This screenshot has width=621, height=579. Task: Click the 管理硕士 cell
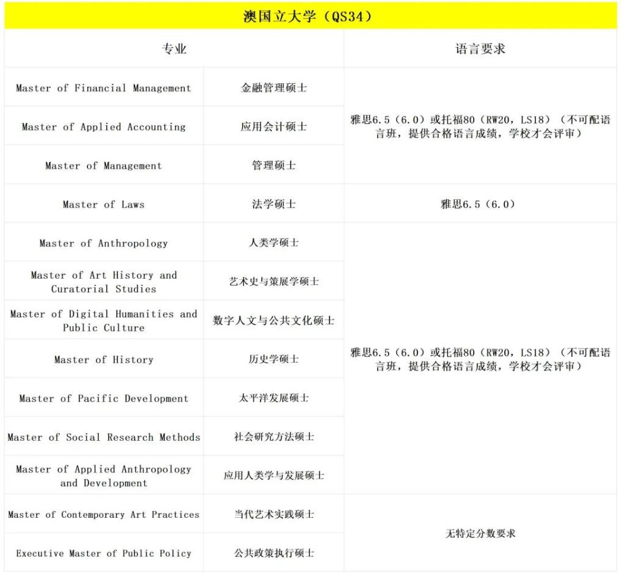click(x=274, y=165)
